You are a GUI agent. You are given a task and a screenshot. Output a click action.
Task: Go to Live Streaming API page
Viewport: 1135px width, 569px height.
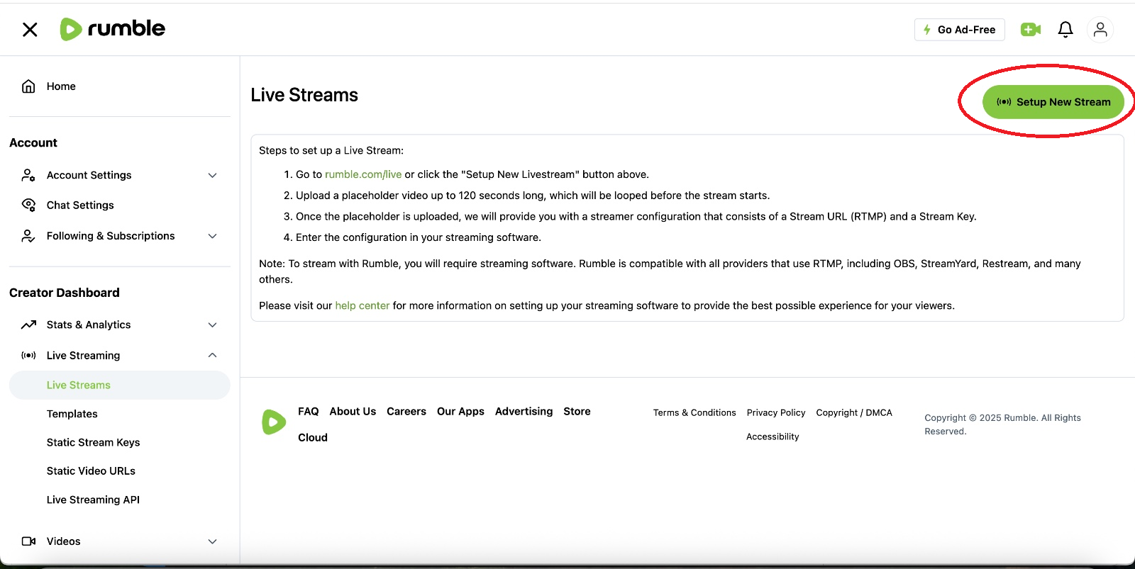[x=93, y=500]
